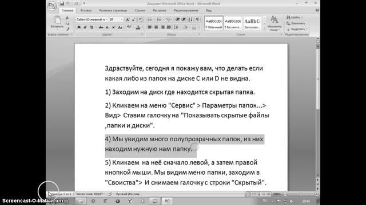
Task: Open the Разметка страницы tab
Action: pos(113,10)
